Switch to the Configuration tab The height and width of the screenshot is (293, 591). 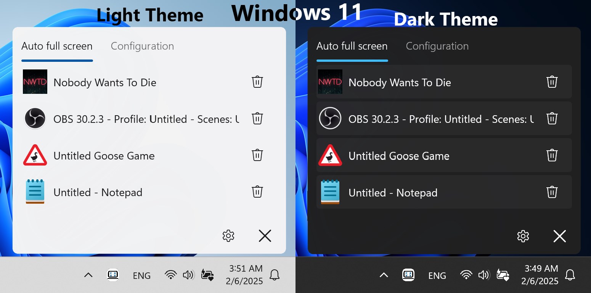click(x=142, y=46)
